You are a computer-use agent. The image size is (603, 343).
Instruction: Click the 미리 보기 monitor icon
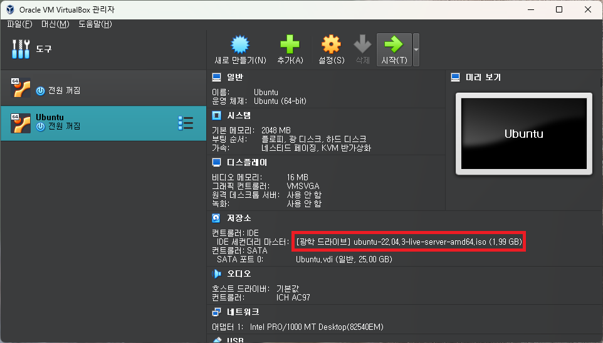tap(455, 77)
